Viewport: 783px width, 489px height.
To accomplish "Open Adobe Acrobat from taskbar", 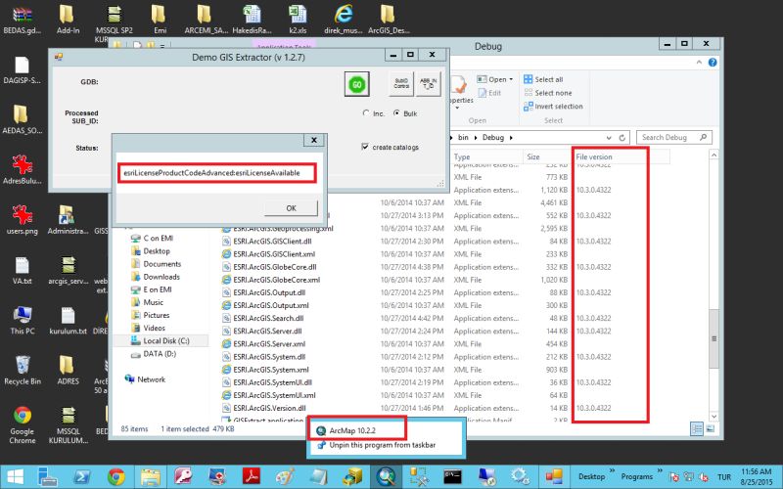I will tap(252, 477).
